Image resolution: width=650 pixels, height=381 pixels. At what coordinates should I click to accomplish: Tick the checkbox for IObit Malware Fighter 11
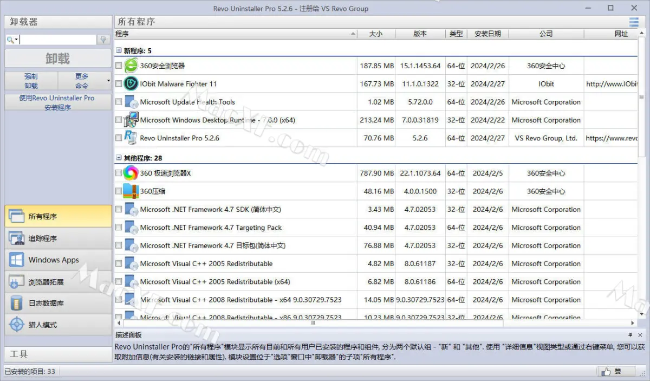(x=119, y=84)
